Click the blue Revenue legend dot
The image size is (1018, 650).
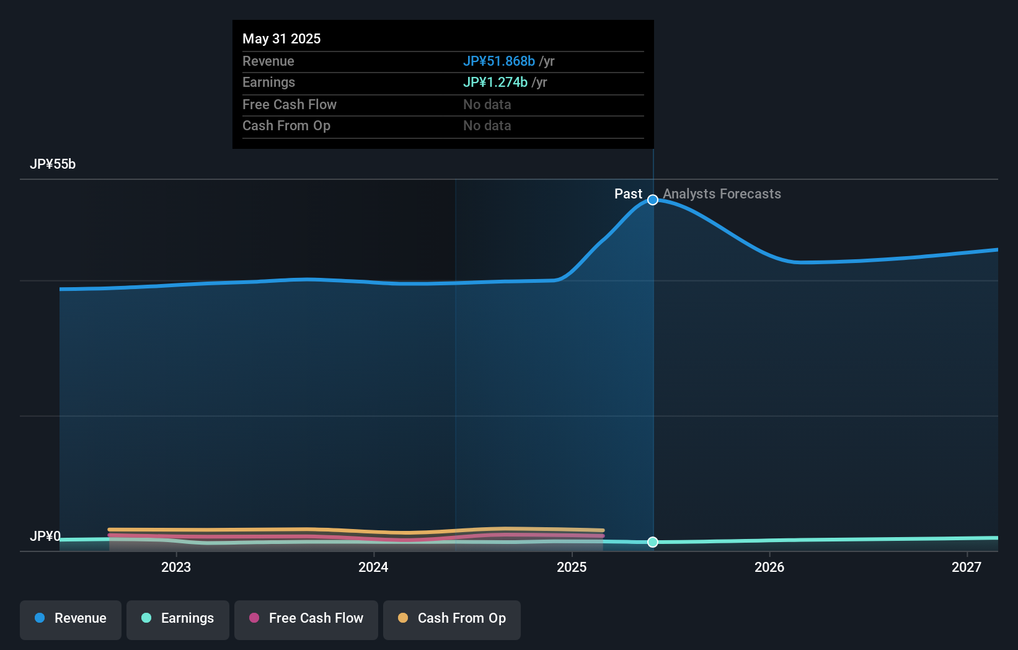tap(40, 618)
